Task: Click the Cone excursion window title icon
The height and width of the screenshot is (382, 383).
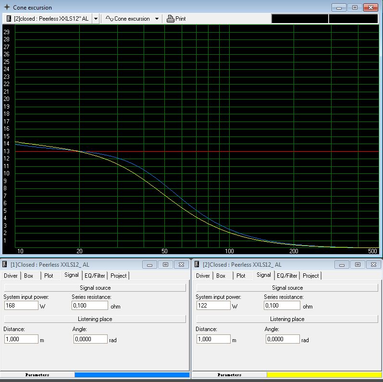Action: (x=7, y=8)
